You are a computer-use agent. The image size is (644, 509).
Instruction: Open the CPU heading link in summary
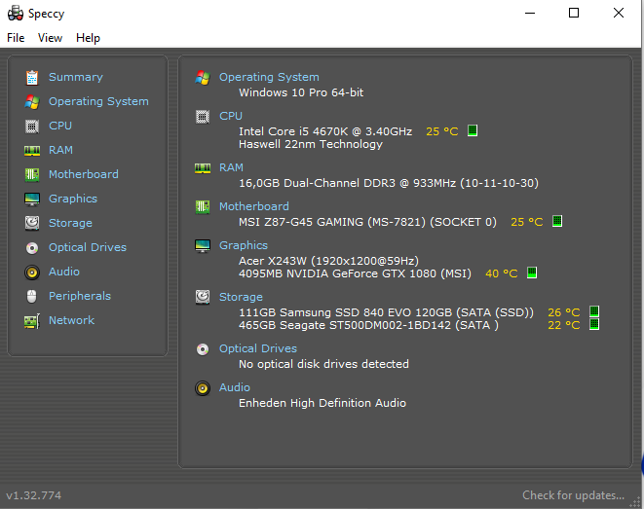pyautogui.click(x=231, y=116)
